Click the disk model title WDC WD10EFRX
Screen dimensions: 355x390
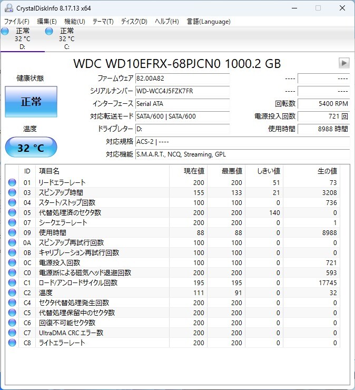pyautogui.click(x=177, y=64)
